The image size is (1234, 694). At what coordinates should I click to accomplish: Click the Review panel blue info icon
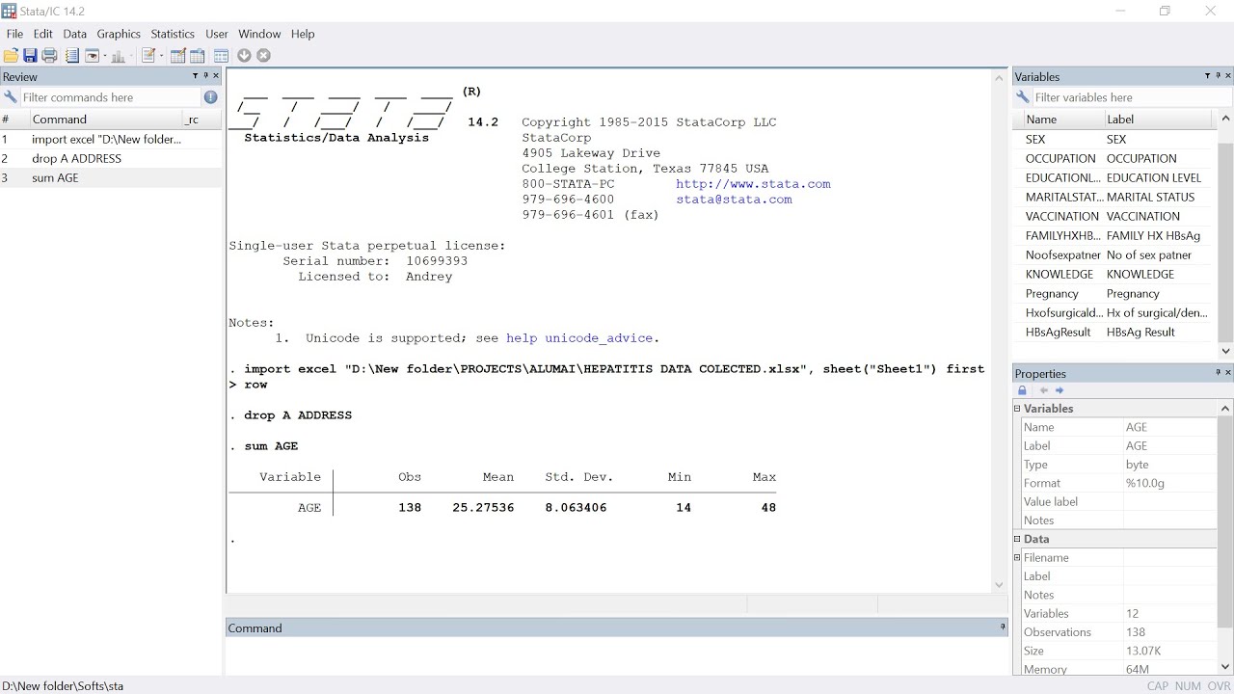coord(210,97)
